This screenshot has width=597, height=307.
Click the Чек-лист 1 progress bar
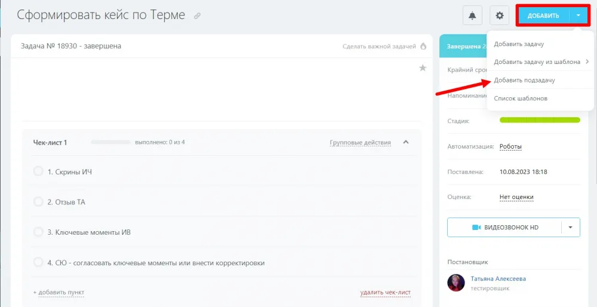[110, 142]
